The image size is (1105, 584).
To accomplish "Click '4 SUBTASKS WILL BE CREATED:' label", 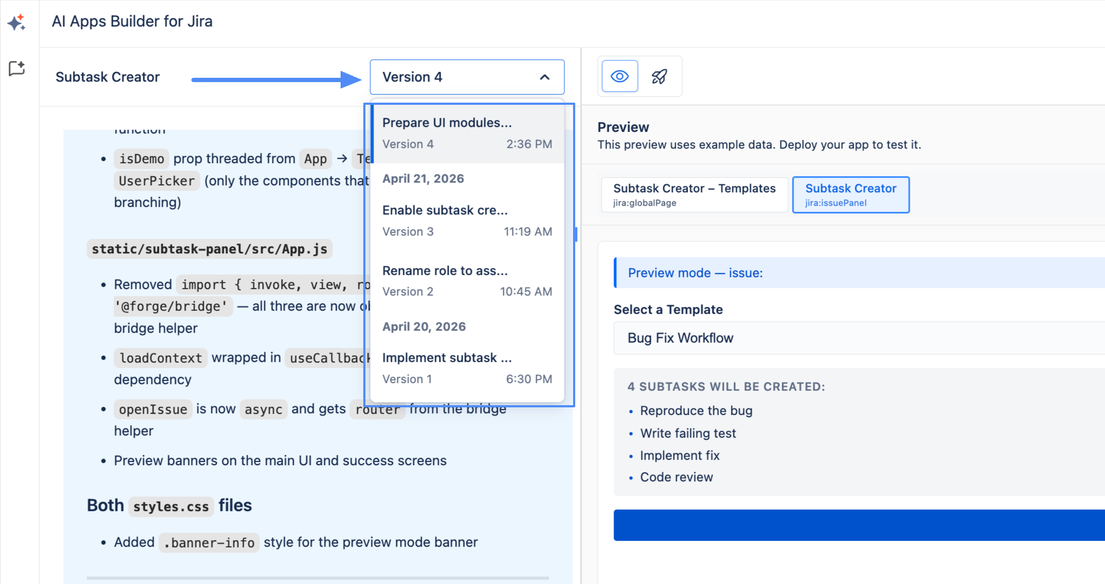I will click(726, 387).
